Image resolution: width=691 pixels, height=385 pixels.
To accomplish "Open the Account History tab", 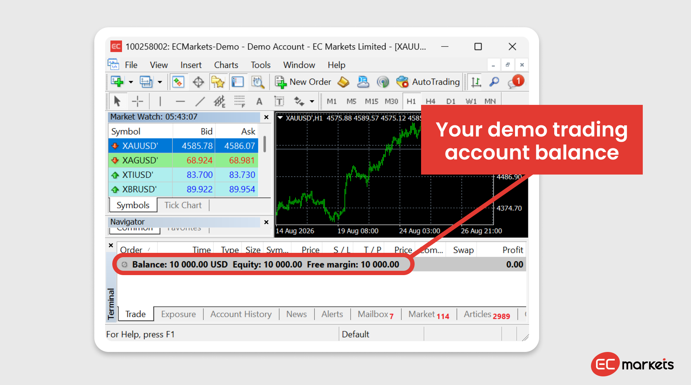I will 241,314.
